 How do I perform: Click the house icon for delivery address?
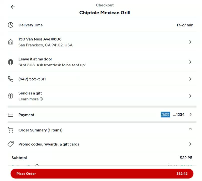click(x=11, y=42)
